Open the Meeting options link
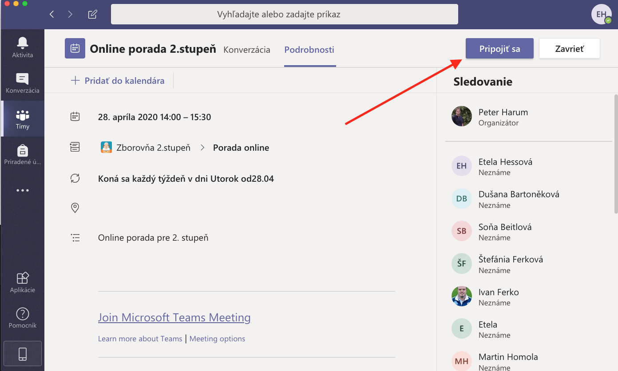 click(217, 339)
